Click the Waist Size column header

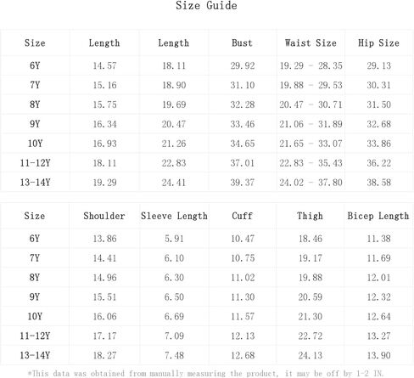coord(310,43)
